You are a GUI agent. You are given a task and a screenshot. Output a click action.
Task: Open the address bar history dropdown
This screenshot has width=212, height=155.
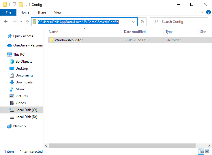click(133, 22)
